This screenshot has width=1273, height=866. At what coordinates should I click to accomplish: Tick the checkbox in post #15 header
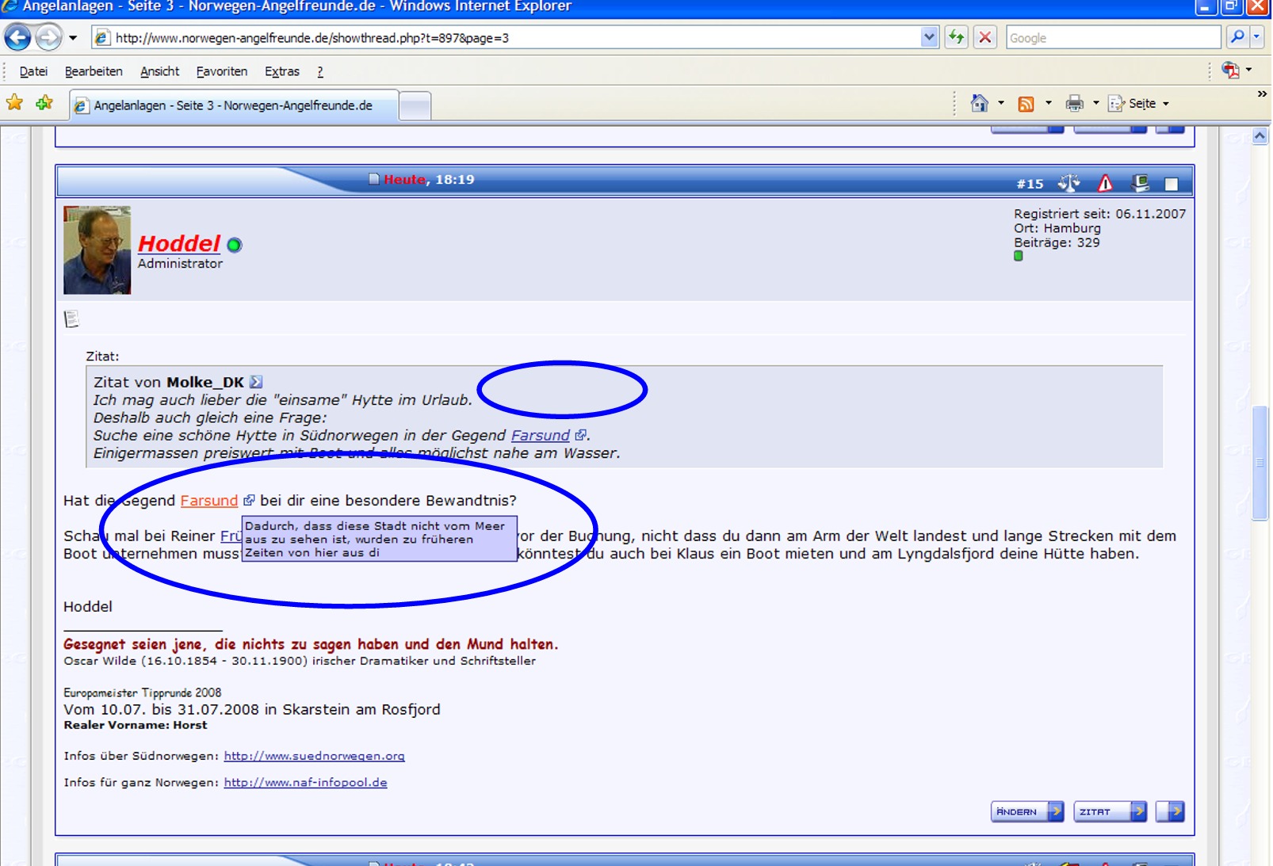tap(1171, 184)
